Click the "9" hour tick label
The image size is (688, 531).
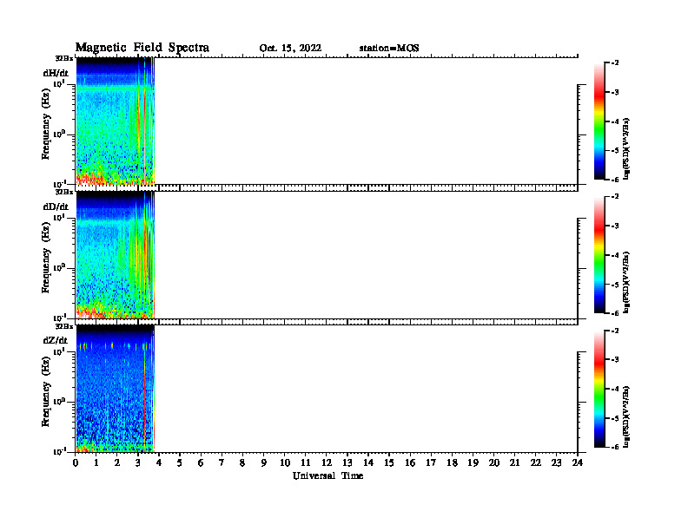click(264, 462)
